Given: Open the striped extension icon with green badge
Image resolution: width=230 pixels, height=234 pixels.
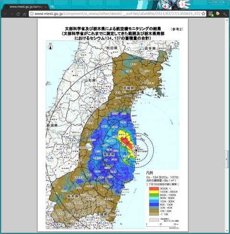Looking at the screenshot, I should tap(211, 14).
